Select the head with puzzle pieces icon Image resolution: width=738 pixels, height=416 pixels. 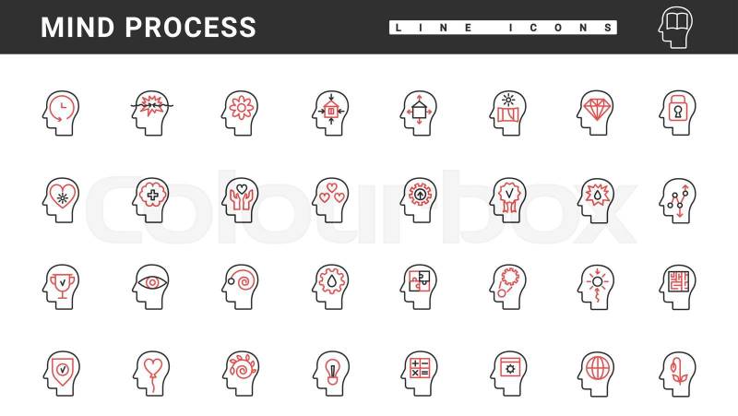(x=419, y=287)
